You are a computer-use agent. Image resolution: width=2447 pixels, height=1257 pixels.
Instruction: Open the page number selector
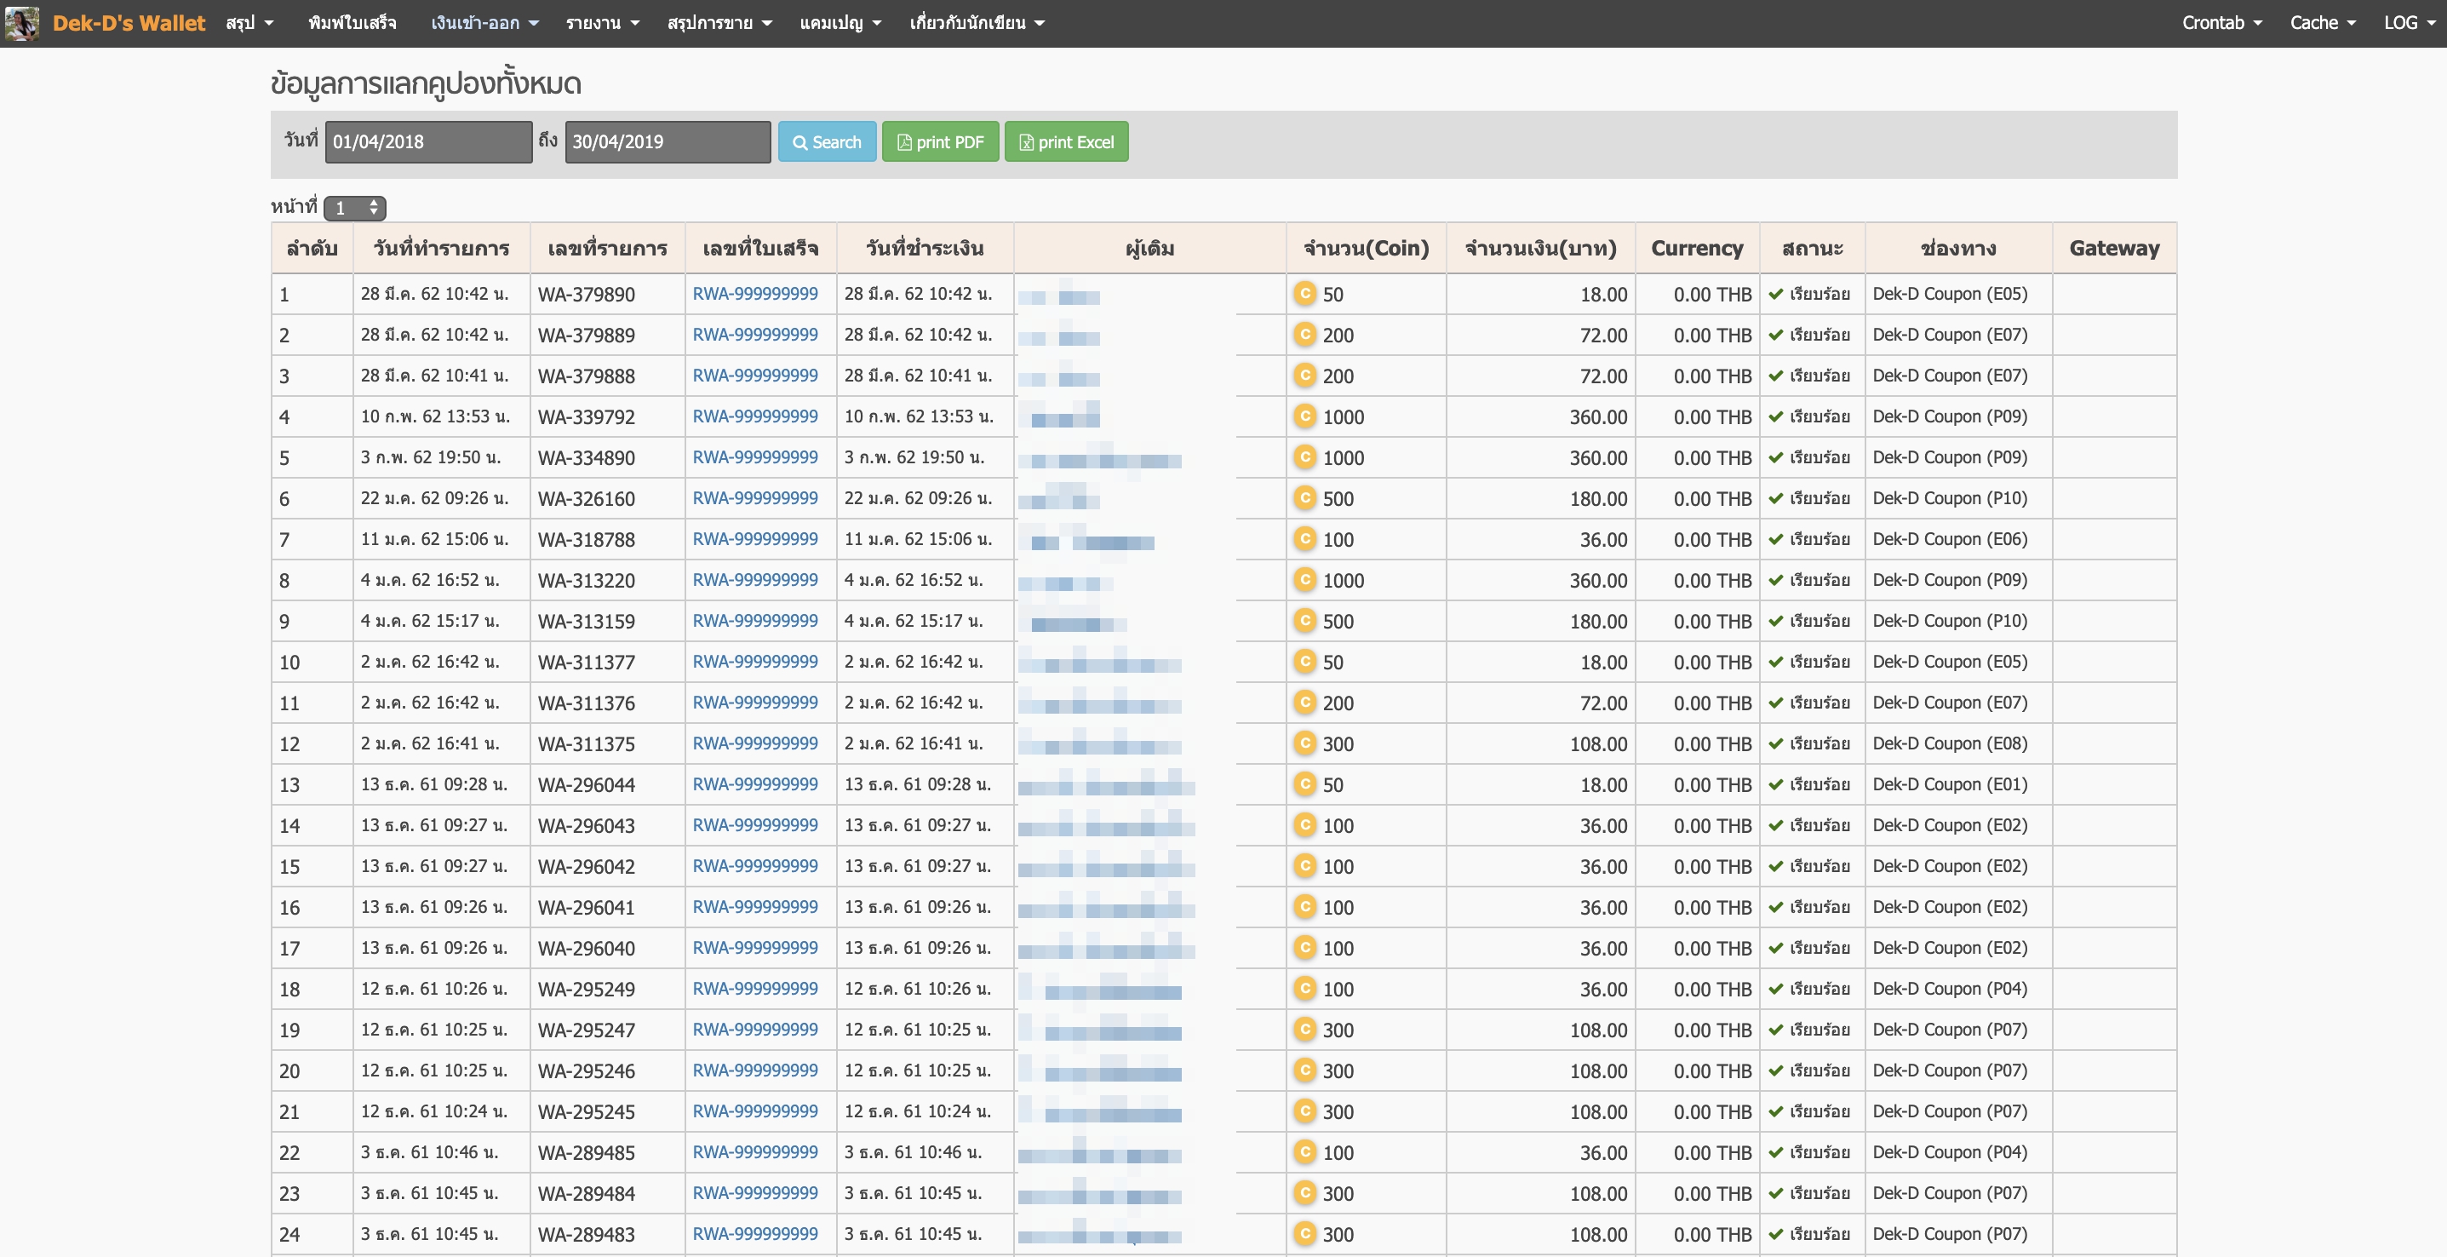click(x=354, y=207)
